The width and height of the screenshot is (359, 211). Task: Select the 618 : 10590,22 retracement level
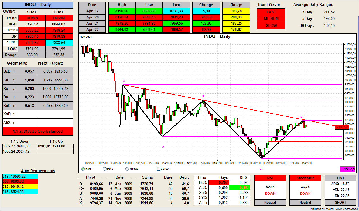tap(20, 177)
